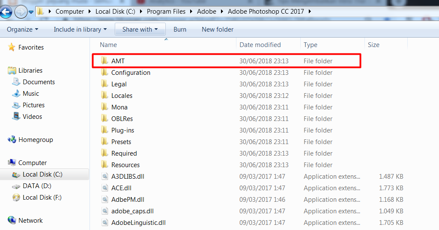439x230 pixels.
Task: Open the Share with dropdown
Action: (x=140, y=29)
